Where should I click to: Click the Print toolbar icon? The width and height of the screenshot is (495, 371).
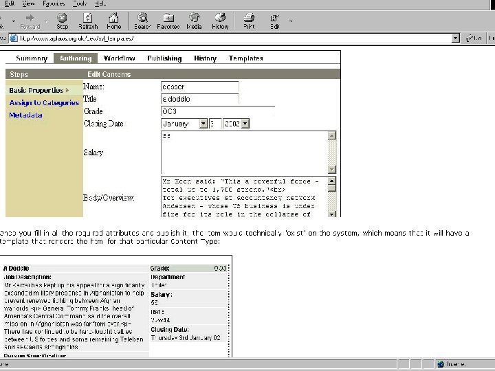249,18
